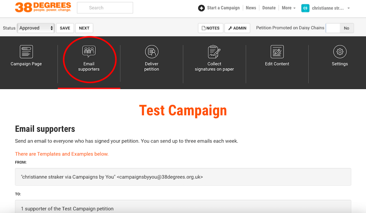
Task: Expand the christianne user account dropdown
Action: click(x=348, y=8)
